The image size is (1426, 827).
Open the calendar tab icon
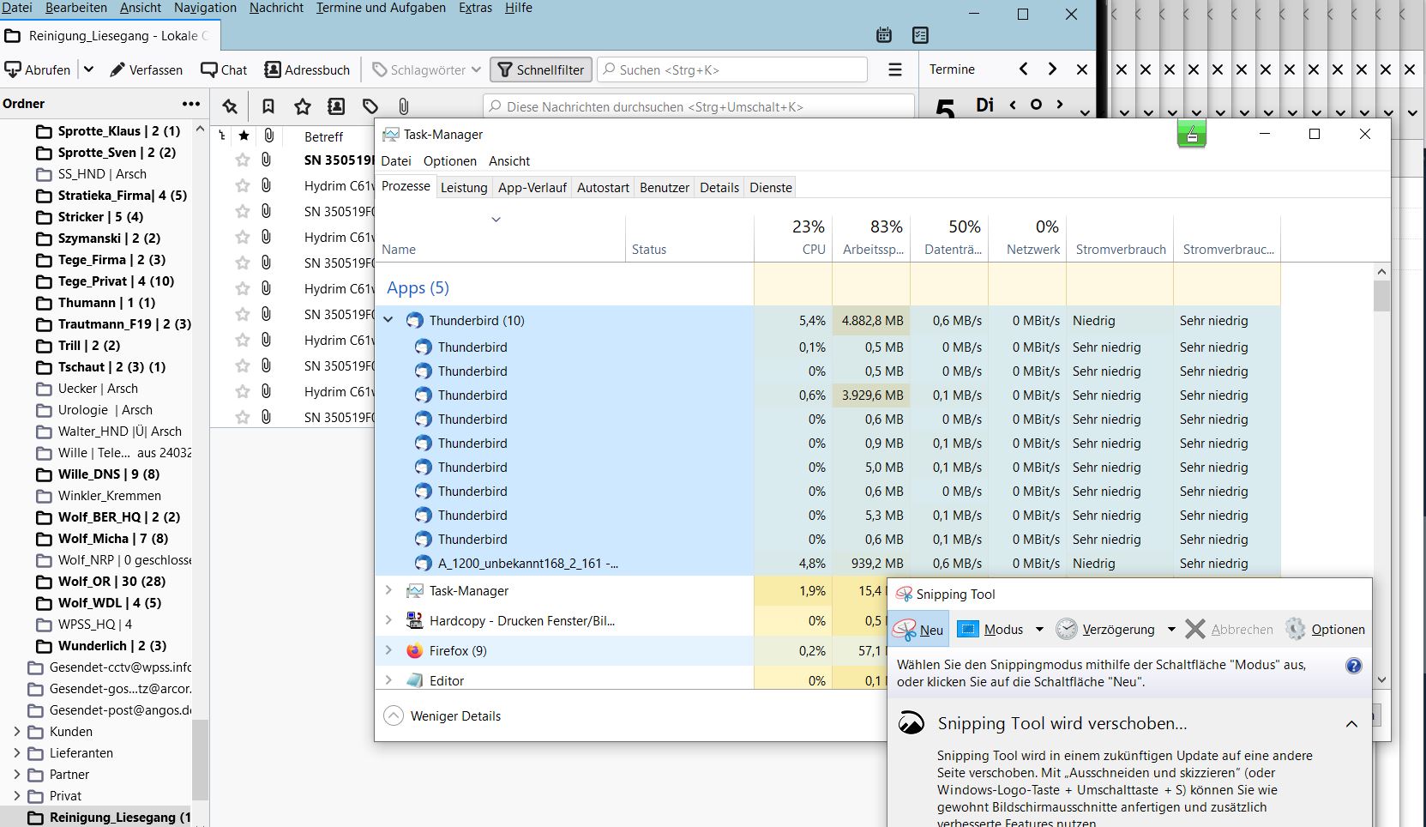(x=884, y=35)
